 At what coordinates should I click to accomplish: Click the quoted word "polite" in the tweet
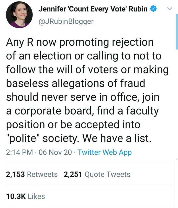point(23,138)
